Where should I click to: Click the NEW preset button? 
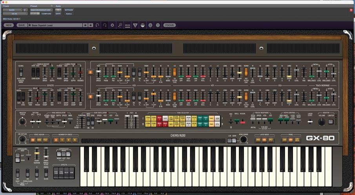tap(8, 25)
